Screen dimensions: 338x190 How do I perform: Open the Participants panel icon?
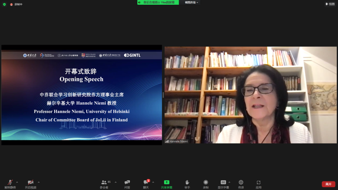tap(104, 182)
